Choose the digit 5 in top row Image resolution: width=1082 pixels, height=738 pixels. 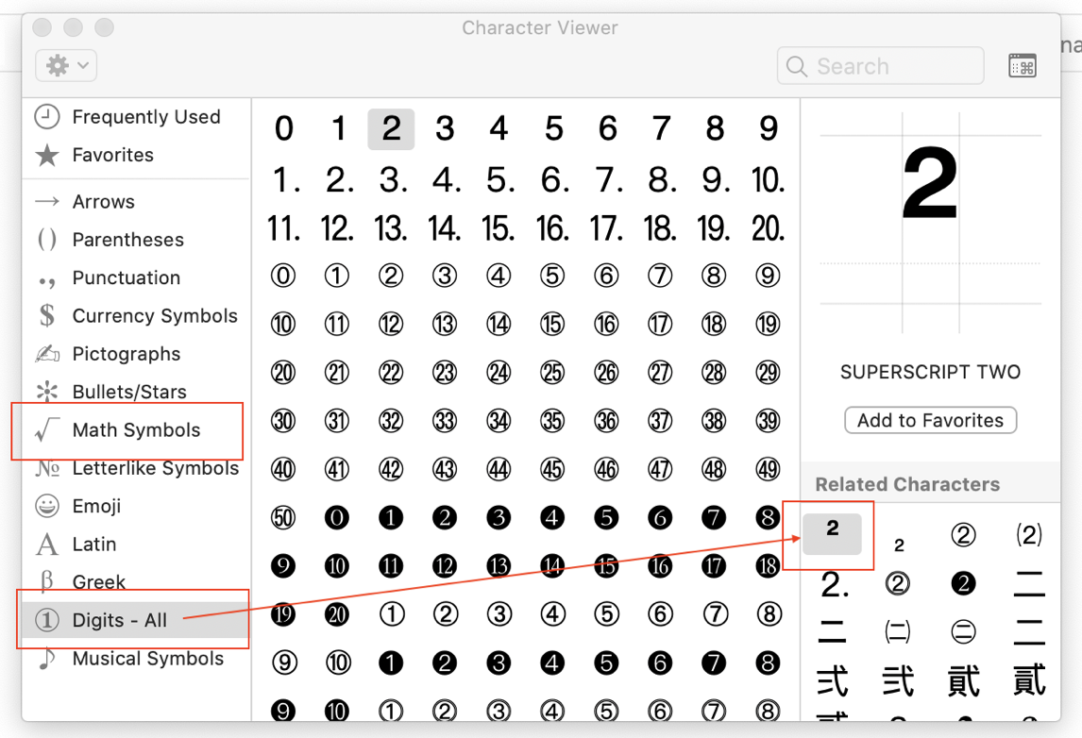click(552, 129)
